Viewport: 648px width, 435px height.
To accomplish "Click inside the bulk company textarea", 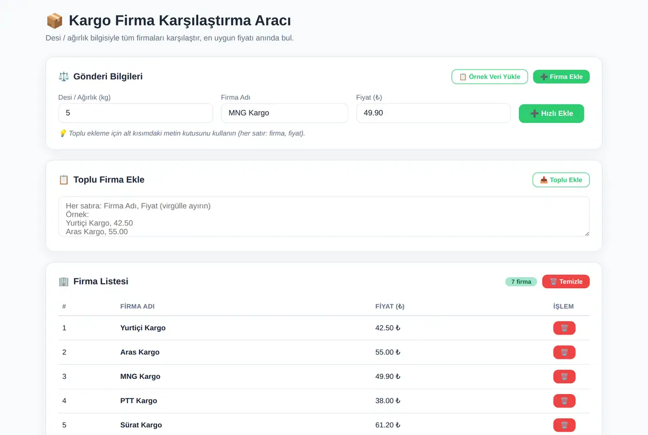I will 324,216.
